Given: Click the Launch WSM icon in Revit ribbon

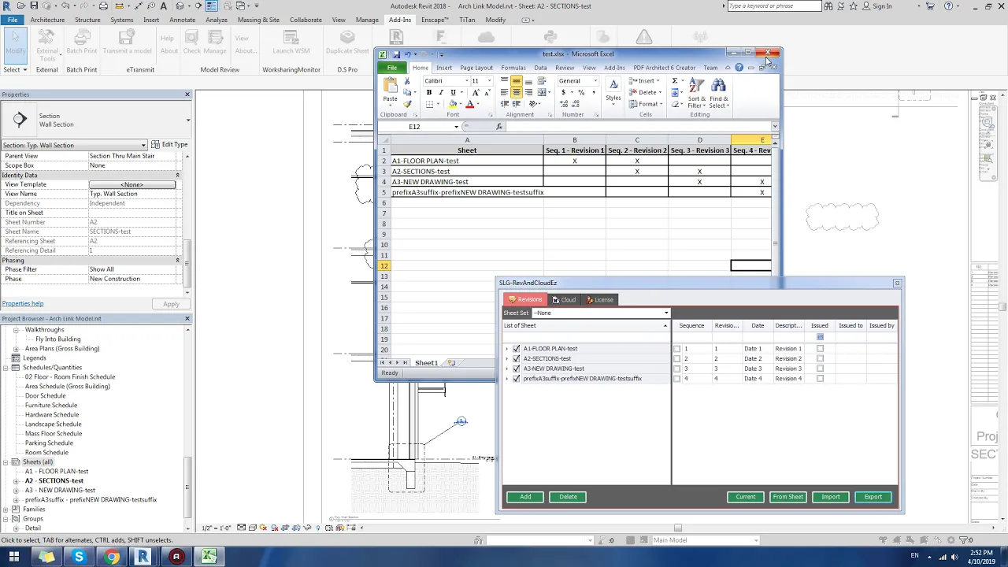Looking at the screenshot, I should (x=291, y=39).
